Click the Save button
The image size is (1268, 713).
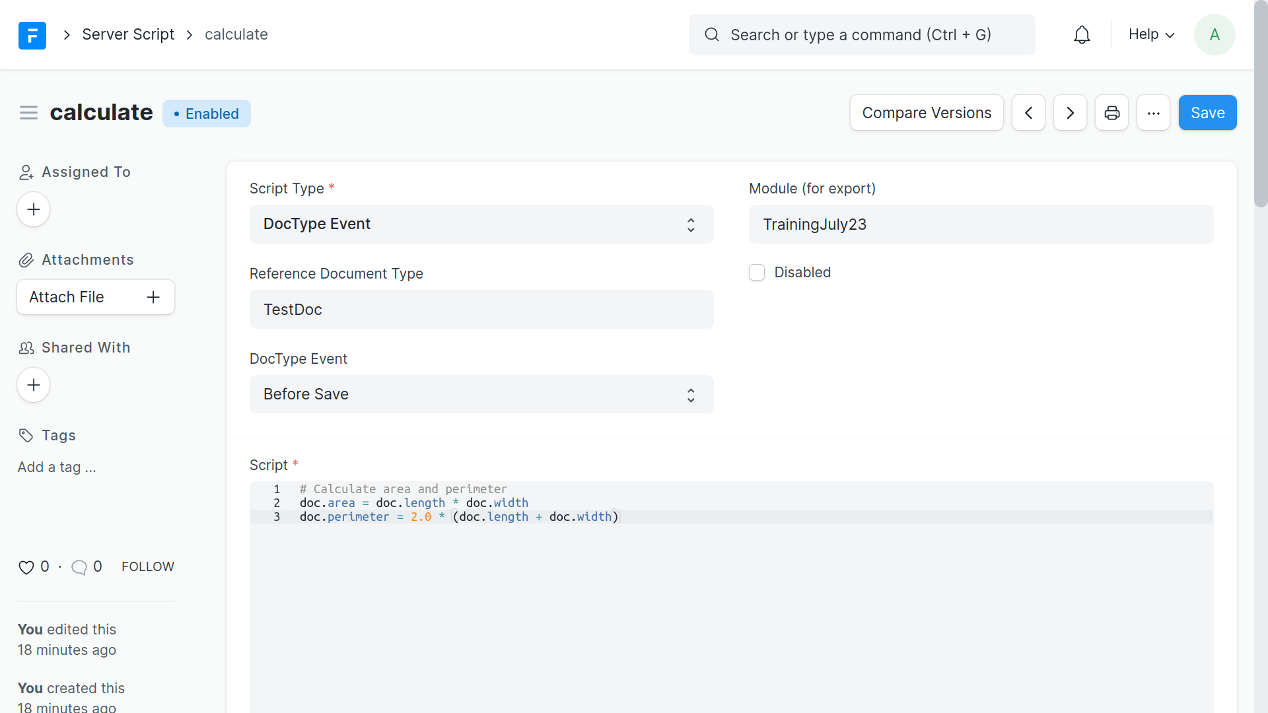pos(1207,113)
